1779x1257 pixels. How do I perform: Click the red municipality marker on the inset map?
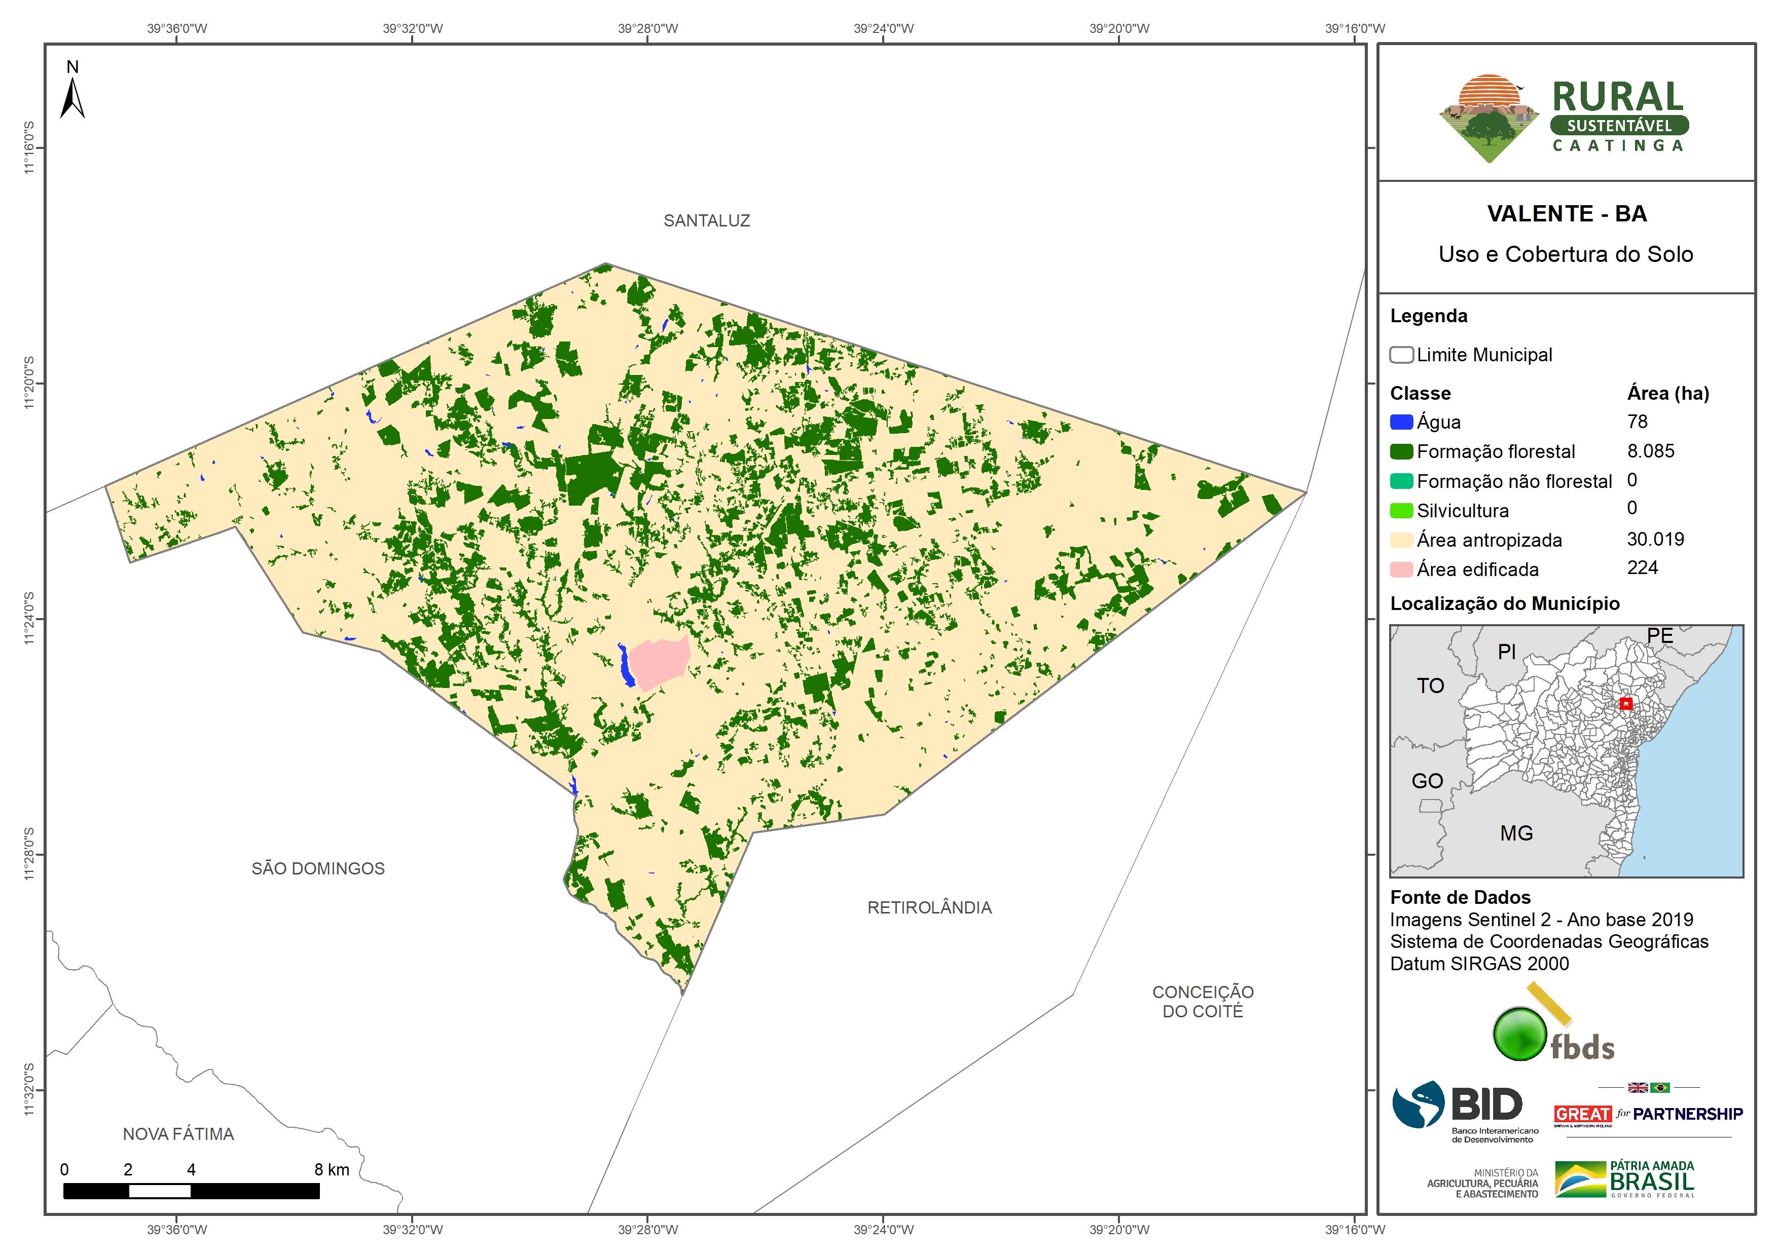point(1625,703)
